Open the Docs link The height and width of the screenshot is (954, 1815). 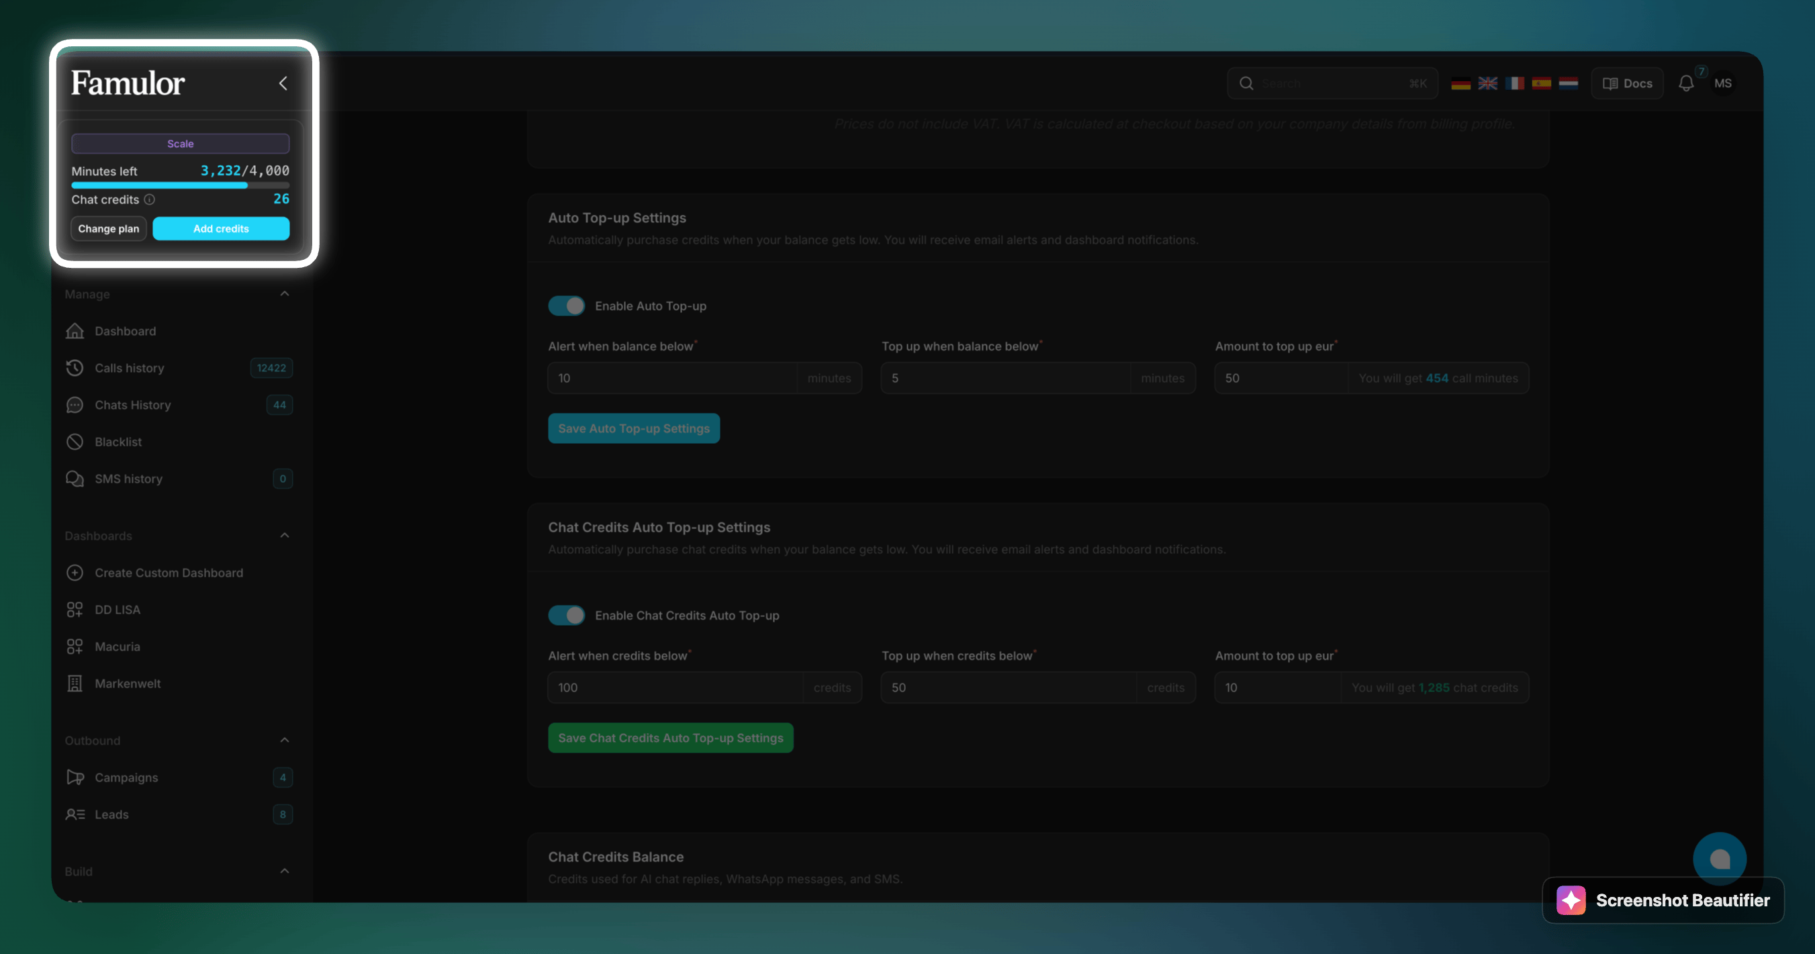pyautogui.click(x=1627, y=83)
